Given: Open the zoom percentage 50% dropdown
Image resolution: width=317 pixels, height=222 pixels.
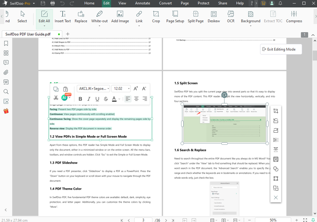Looking at the screenshot, I should (273, 220).
